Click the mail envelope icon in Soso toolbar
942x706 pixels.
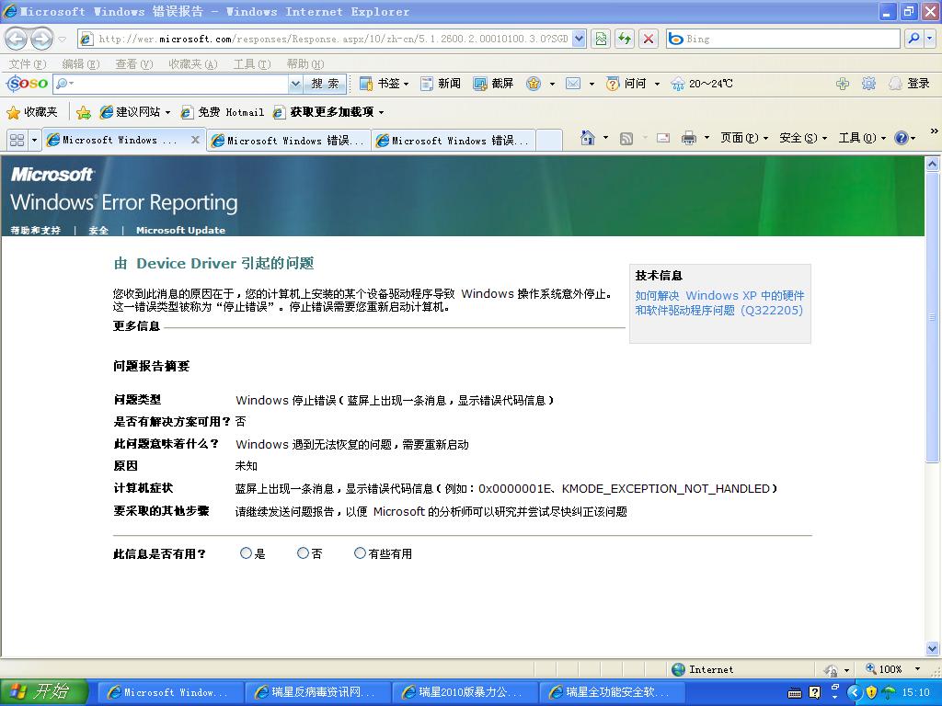tap(573, 84)
